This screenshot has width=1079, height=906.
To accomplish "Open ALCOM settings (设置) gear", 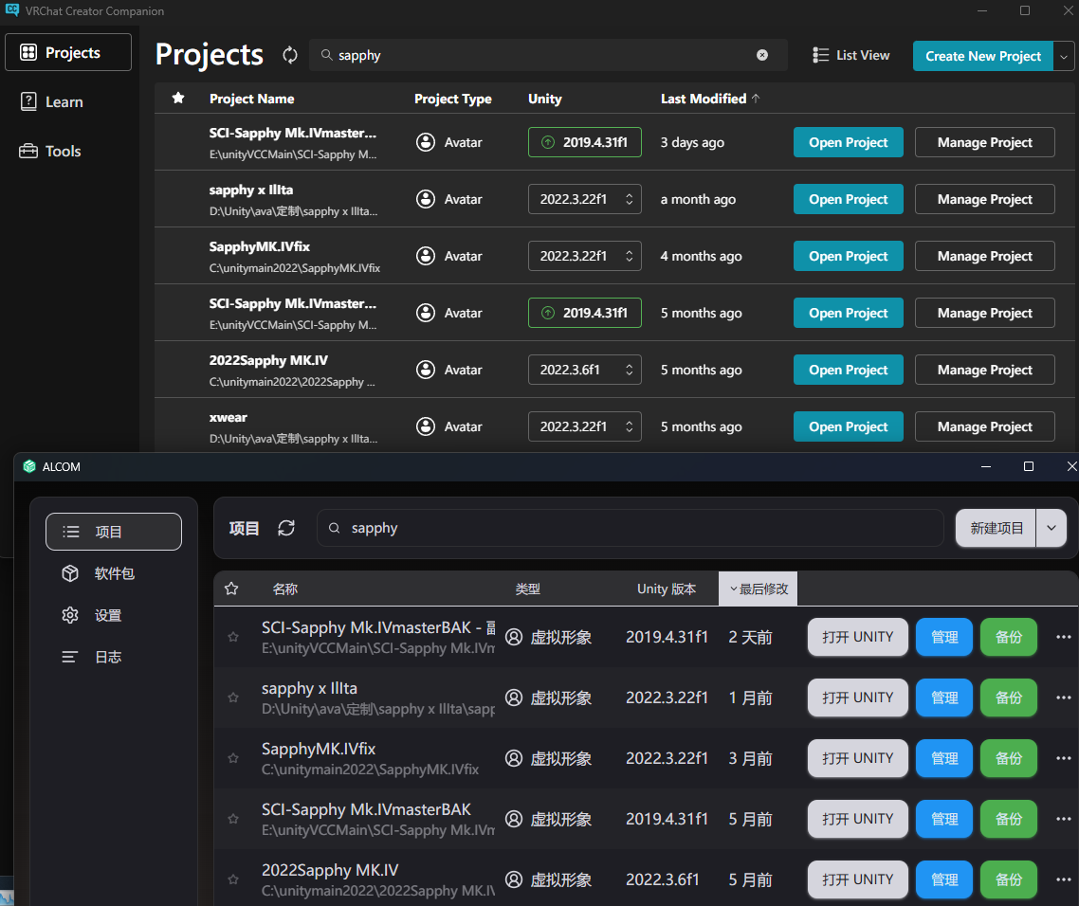I will pos(70,615).
